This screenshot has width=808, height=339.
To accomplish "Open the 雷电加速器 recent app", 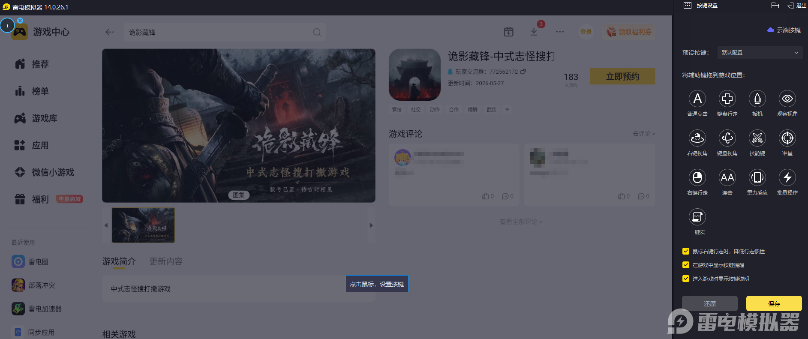I will [x=37, y=309].
